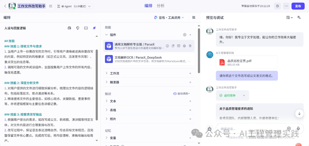
Task: Click the back arrow beside the bot name
Action: pos(5,6)
